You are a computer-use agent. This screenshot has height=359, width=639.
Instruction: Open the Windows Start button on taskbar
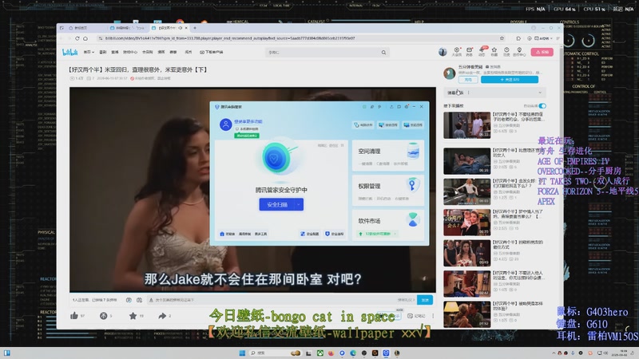(242, 353)
